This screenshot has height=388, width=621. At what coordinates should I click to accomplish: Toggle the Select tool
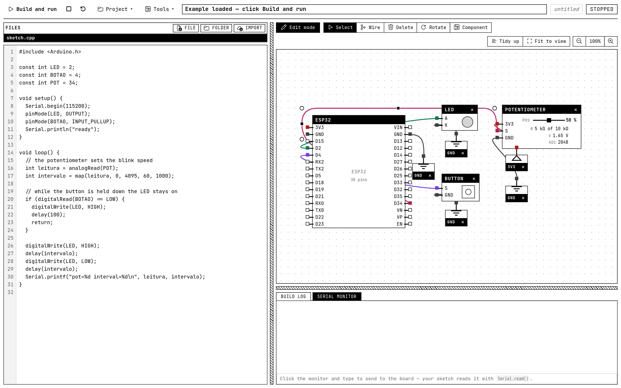[340, 28]
